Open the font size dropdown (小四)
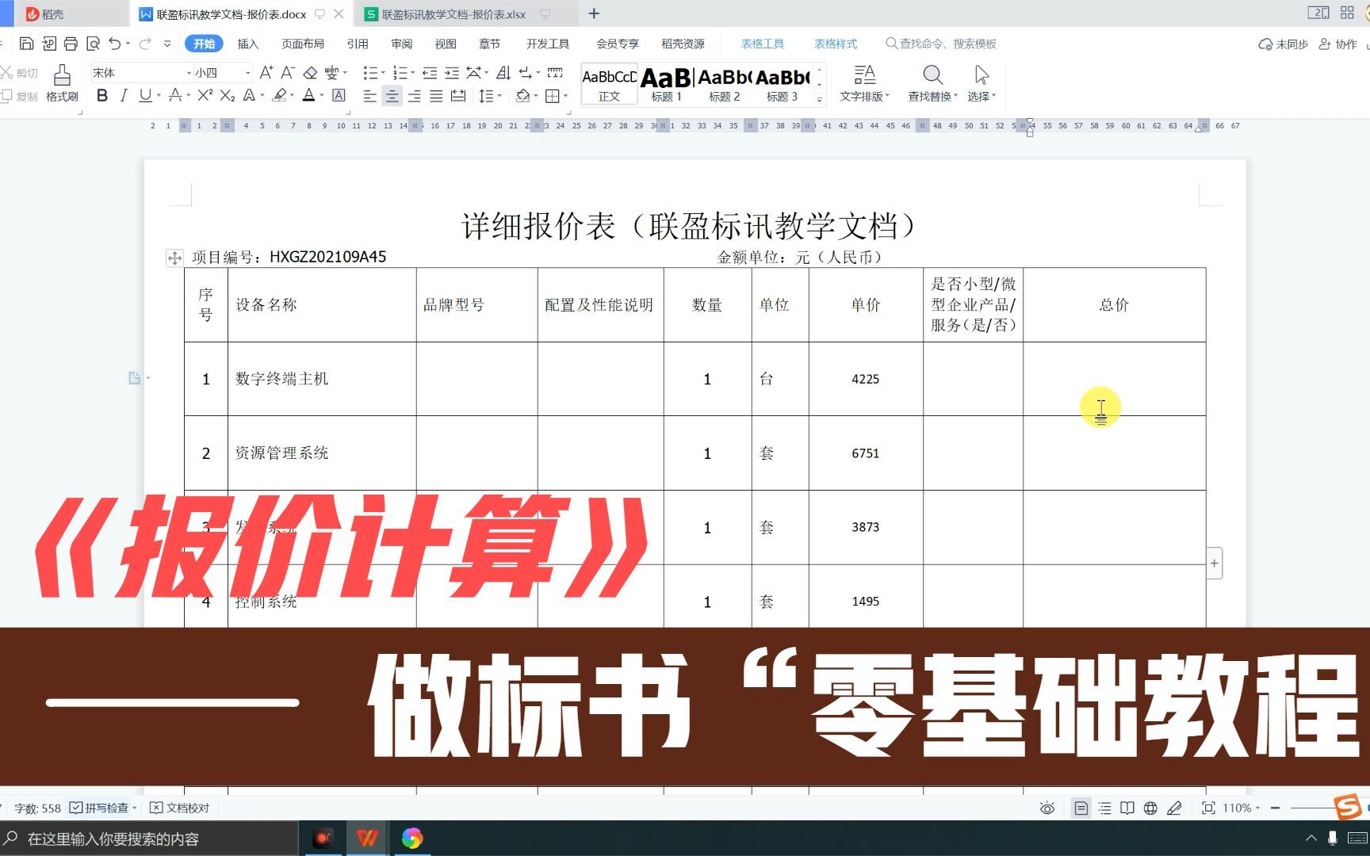Screen dimensions: 1370x856 247,73
